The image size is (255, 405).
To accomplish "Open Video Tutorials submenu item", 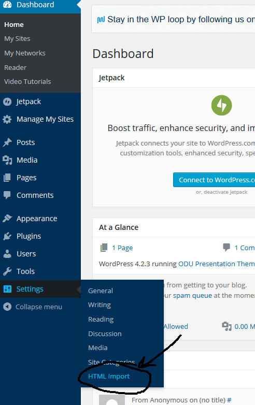I will (x=27, y=82).
